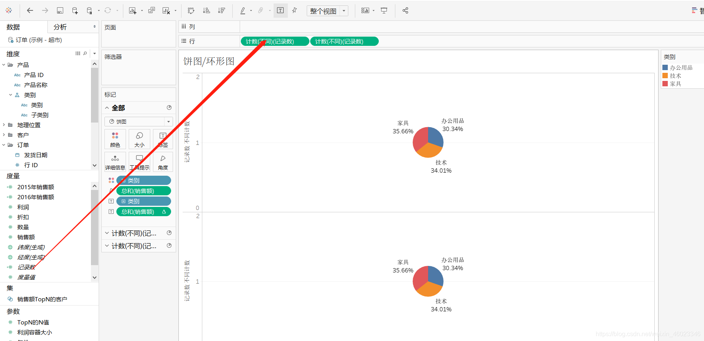The height and width of the screenshot is (341, 704).
Task: Collapse the 类别 hierarchy
Action: 11,95
